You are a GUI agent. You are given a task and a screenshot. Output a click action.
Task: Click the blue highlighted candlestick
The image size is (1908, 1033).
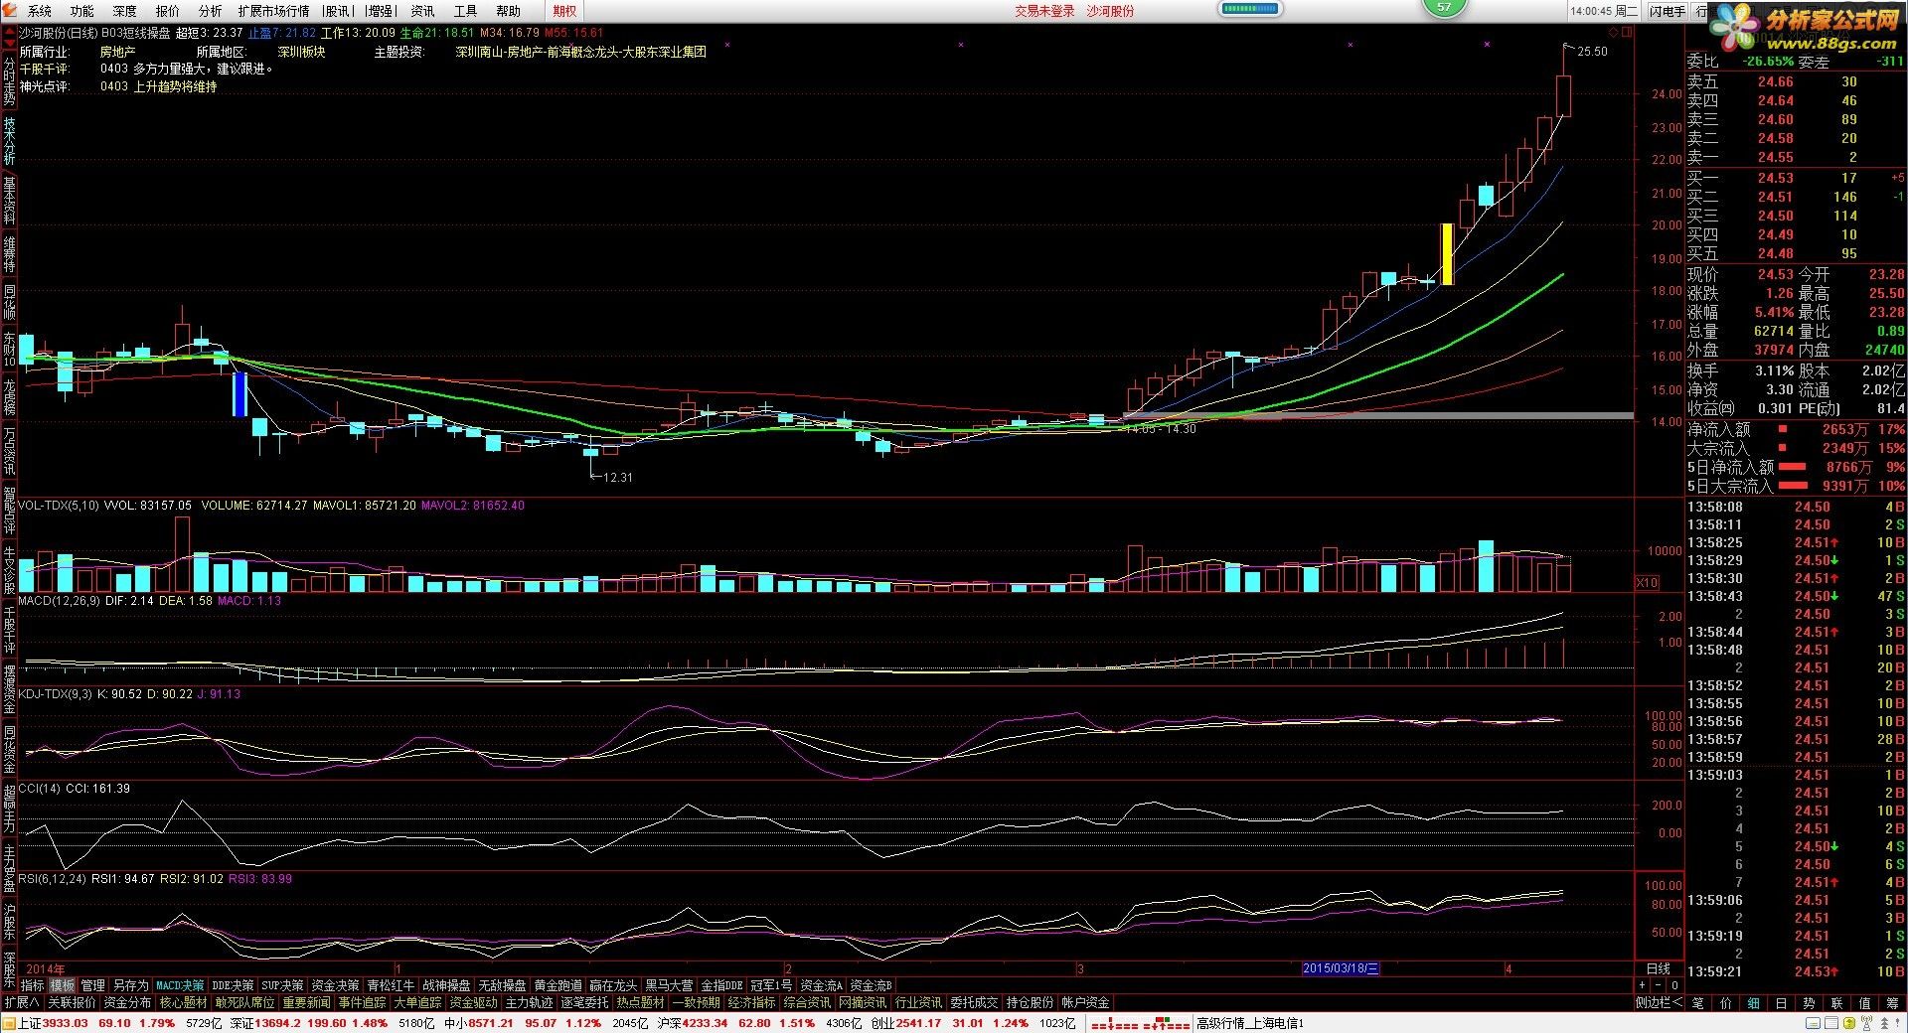pos(239,394)
